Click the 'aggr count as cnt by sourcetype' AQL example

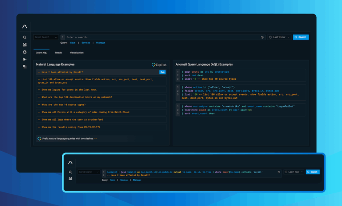click(241, 75)
